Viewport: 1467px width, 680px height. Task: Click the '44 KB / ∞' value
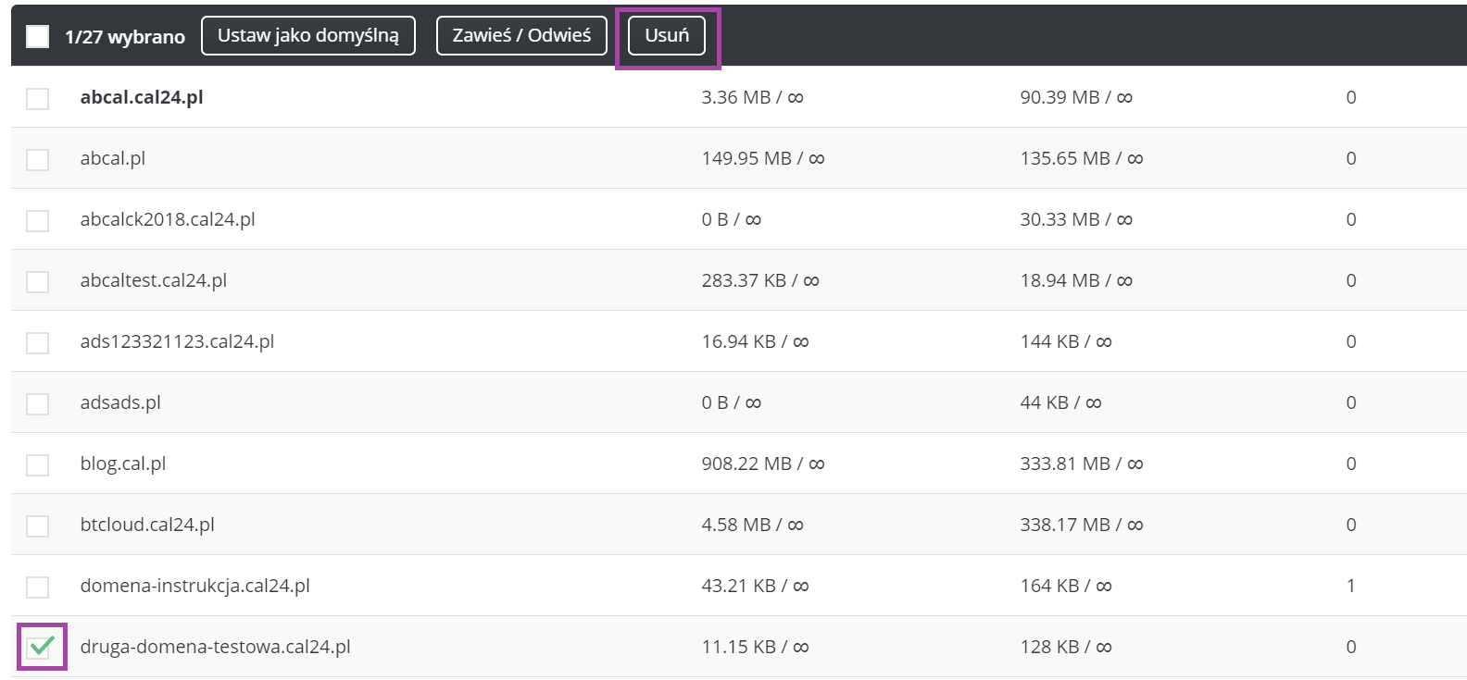pos(1060,402)
